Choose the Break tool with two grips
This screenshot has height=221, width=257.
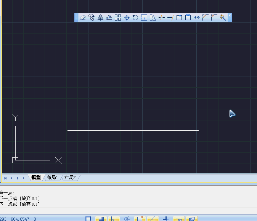[188, 18]
